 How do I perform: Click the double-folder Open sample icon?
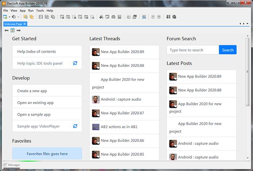(32, 17)
